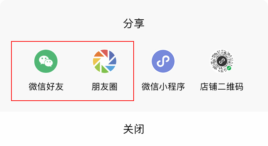Click the red segment of 朋友圈 icon

105,52
